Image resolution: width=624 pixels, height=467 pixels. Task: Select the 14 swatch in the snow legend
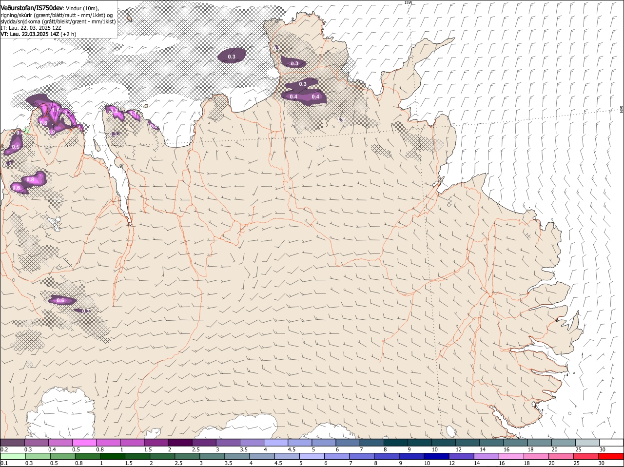pyautogui.click(x=492, y=442)
